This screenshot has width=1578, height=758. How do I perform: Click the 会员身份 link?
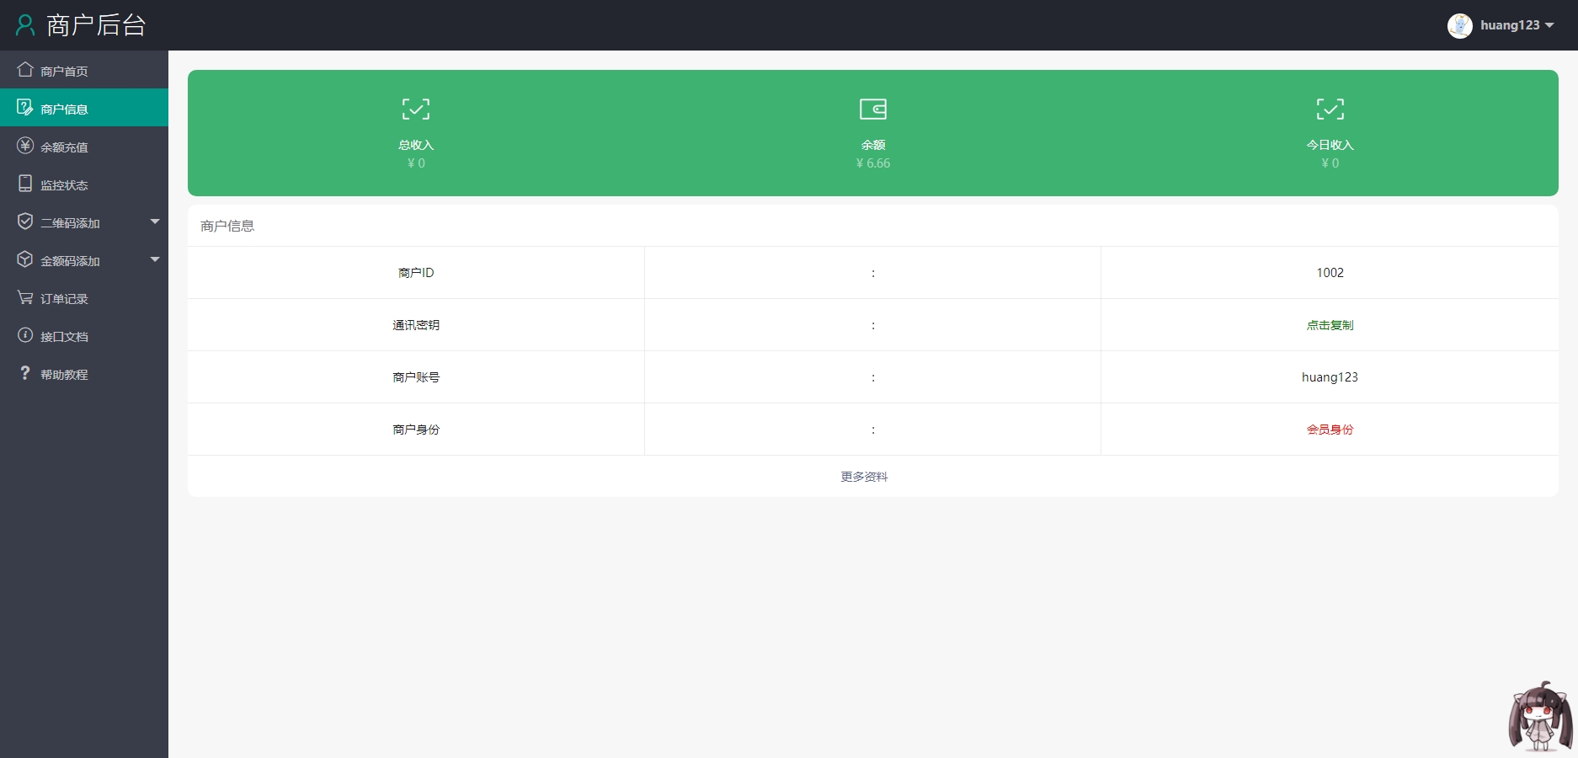click(x=1330, y=430)
